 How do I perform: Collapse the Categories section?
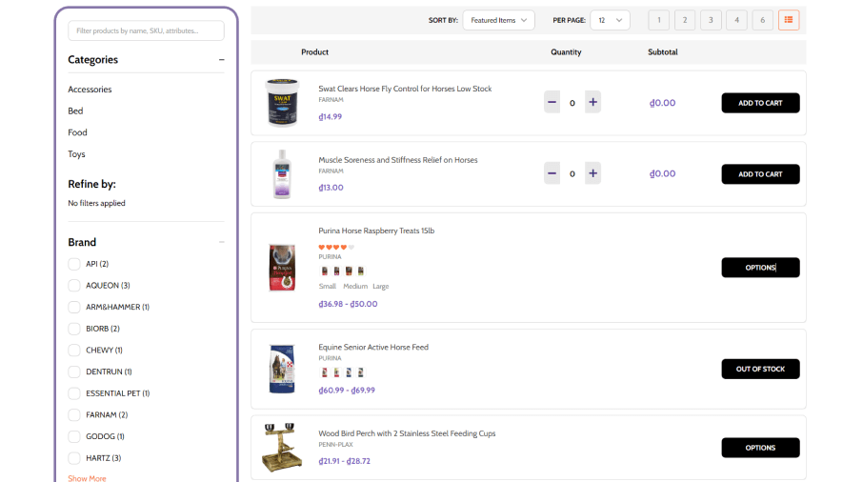point(221,59)
